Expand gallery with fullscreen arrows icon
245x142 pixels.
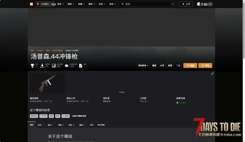pos(212,74)
